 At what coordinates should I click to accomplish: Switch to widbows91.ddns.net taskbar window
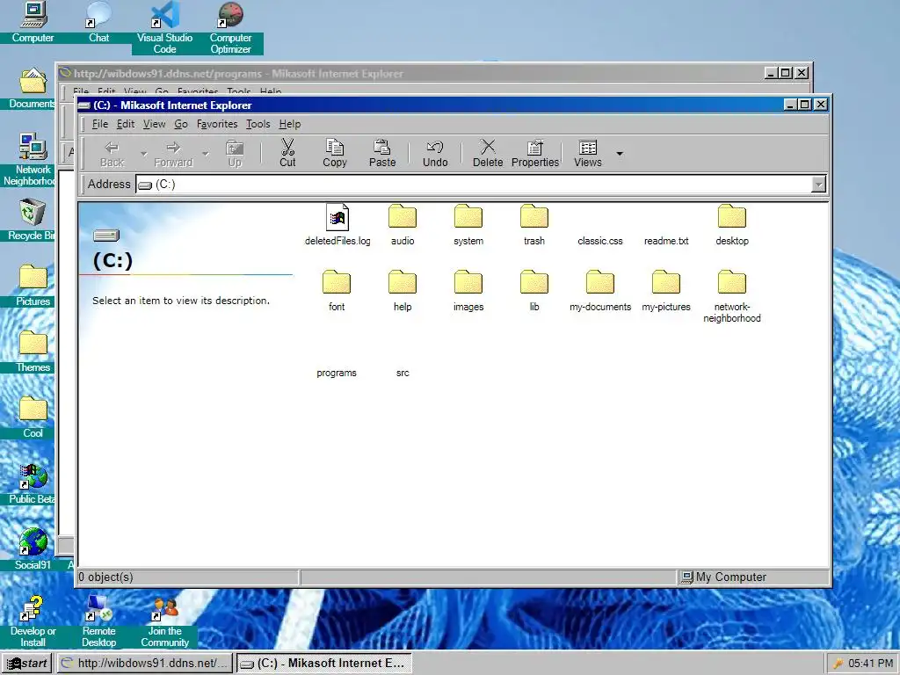coord(145,663)
